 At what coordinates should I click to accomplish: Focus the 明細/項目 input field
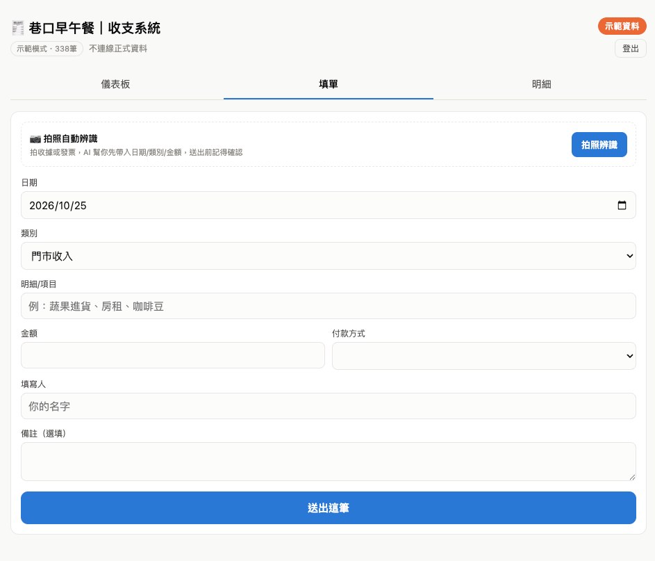[329, 306]
